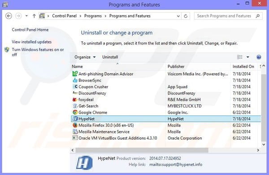Image resolution: width=269 pixels, height=175 pixels.
Task: Open Turn Windows features on or off
Action: [x=38, y=52]
